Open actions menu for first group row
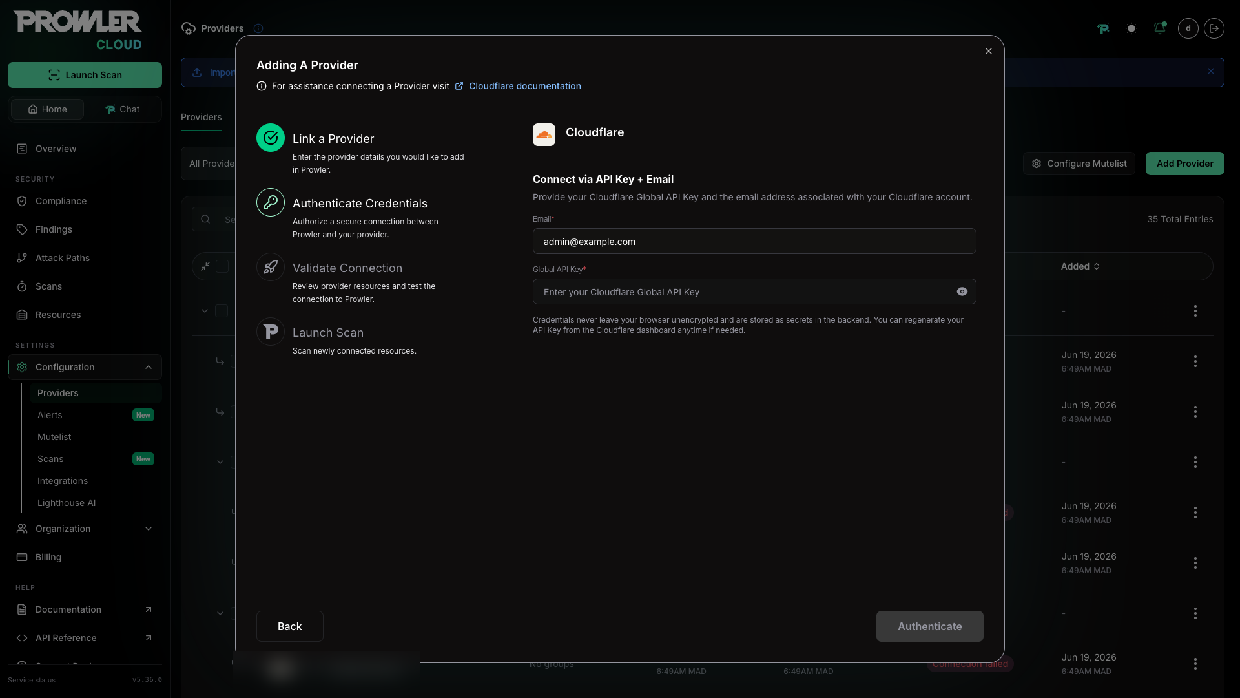1240x698 pixels. (x=1195, y=311)
